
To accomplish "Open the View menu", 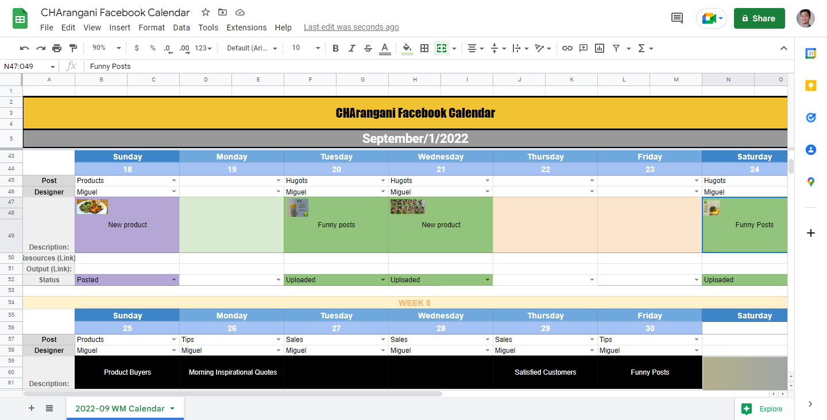I will 92,28.
